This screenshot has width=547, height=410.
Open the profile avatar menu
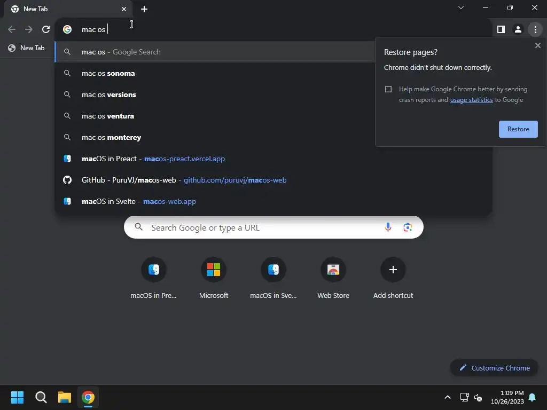(518, 29)
